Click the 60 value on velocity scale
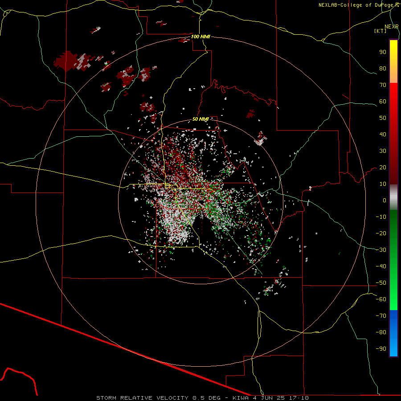The width and height of the screenshot is (401, 401). click(383, 101)
